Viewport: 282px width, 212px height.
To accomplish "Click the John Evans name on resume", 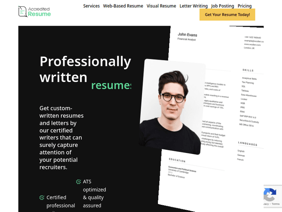I will [x=187, y=35].
